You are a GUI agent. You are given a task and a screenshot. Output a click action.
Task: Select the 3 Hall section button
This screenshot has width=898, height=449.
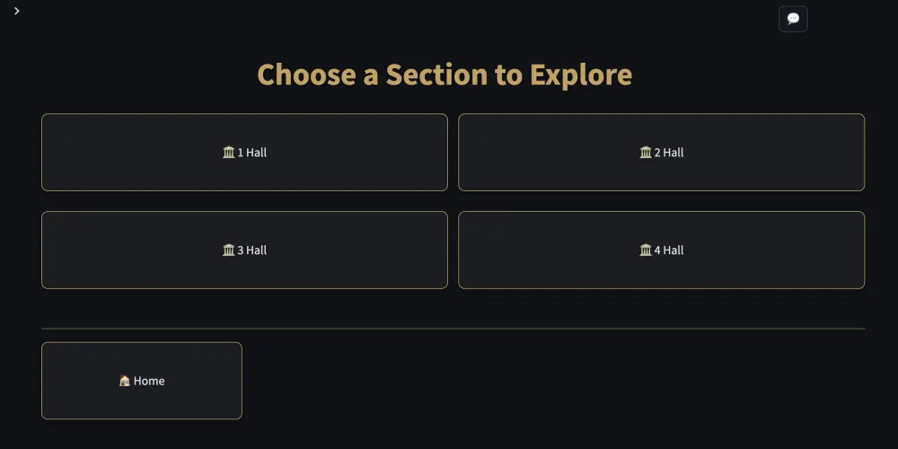pyautogui.click(x=244, y=250)
